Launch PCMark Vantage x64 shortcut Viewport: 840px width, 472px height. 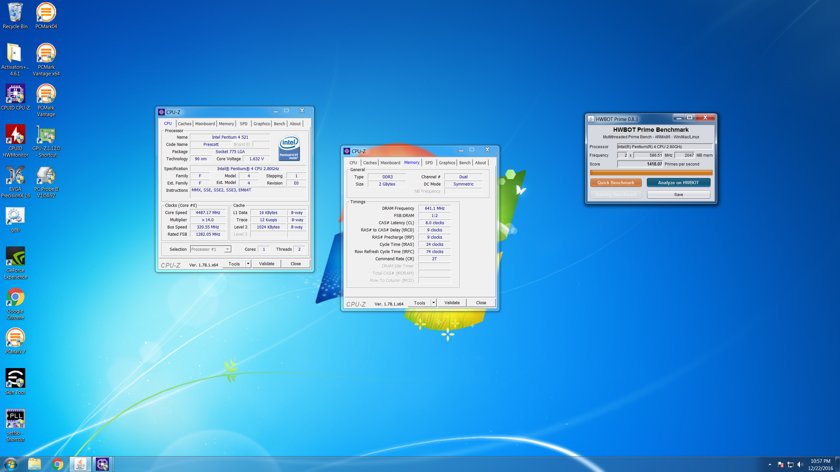tap(46, 60)
